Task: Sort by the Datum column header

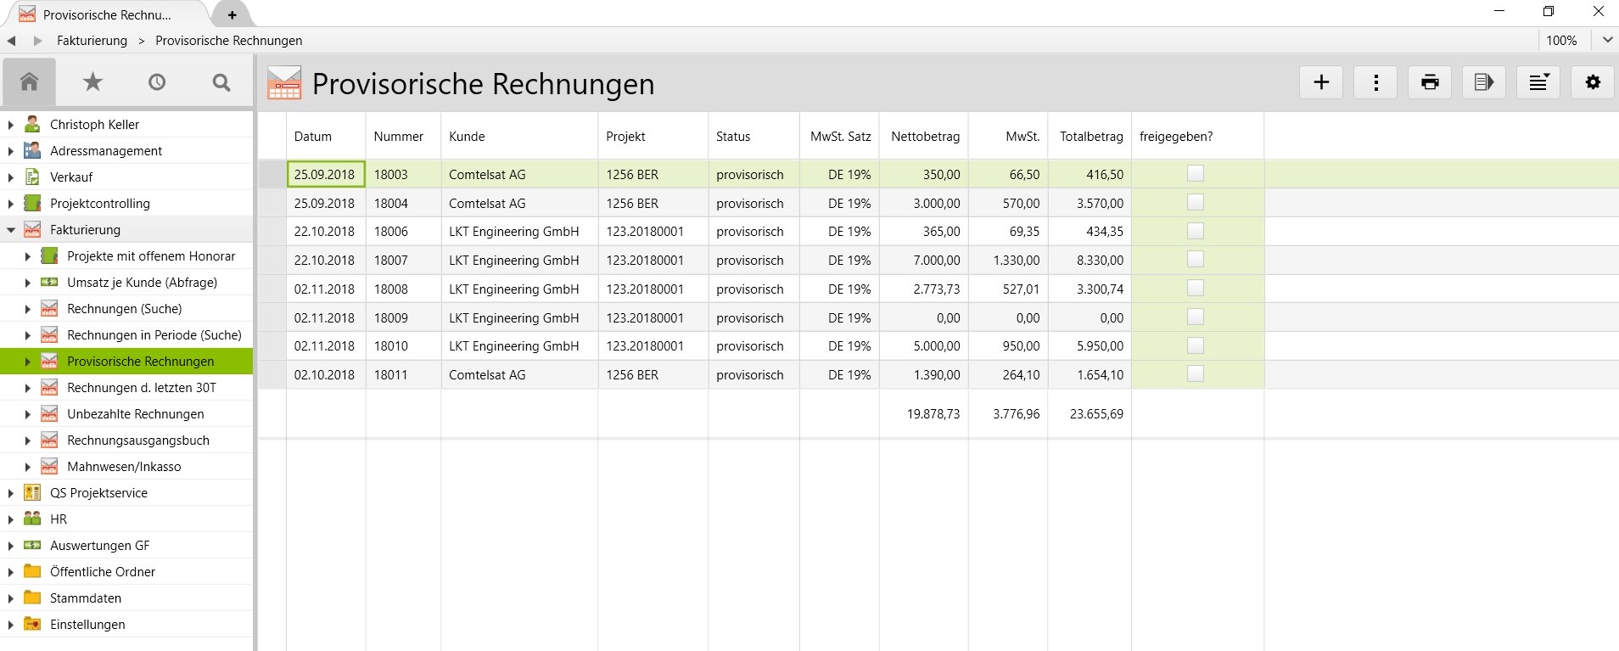Action: 326,136
